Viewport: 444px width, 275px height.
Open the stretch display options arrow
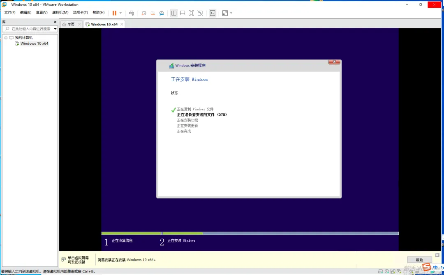231,13
